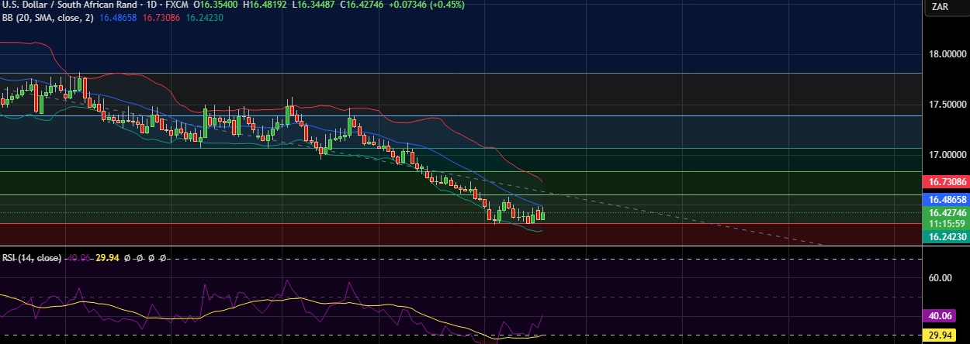
Task: Select the BB (20, SMA, close, 2) indicator legend
Action: point(48,17)
